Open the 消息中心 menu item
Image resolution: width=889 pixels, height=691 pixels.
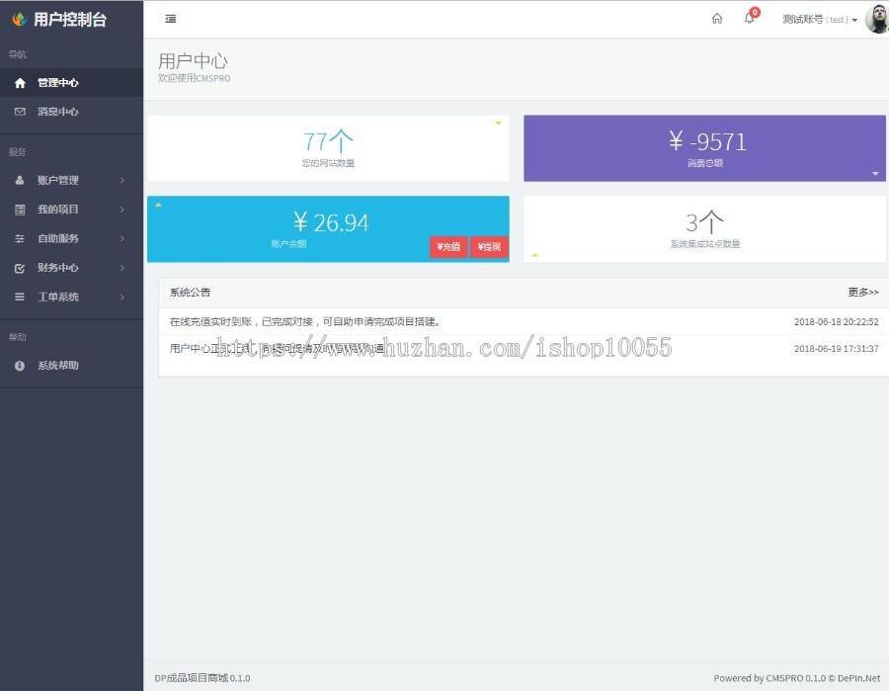[57, 112]
